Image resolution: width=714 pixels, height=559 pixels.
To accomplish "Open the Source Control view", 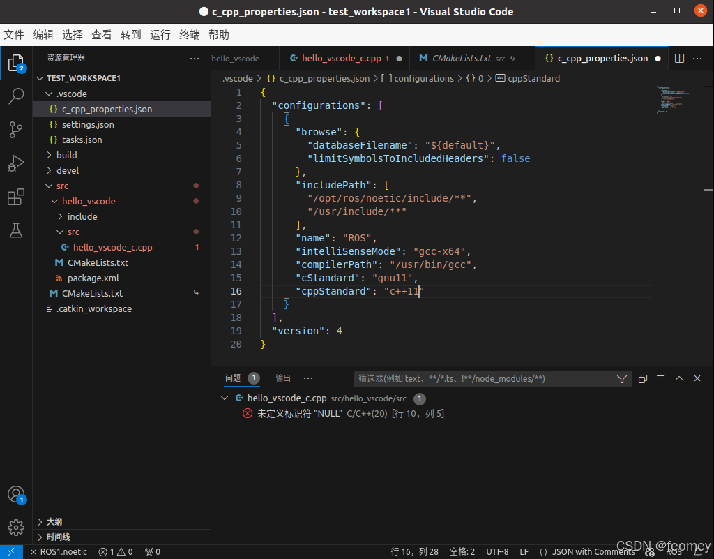I will coord(16,130).
